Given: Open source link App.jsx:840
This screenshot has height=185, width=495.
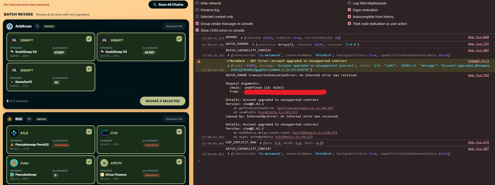Looking at the screenshot, I should point(478,37).
